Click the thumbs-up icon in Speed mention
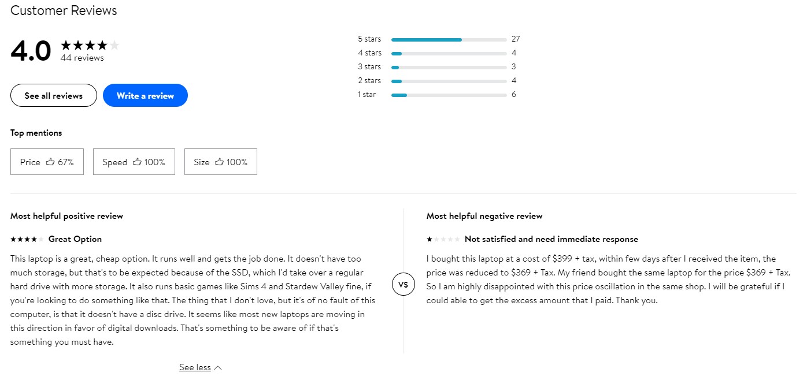The image size is (807, 380). (x=137, y=162)
